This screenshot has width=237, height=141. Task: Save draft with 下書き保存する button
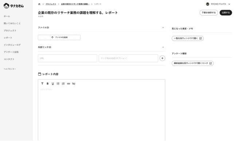coord(209,13)
